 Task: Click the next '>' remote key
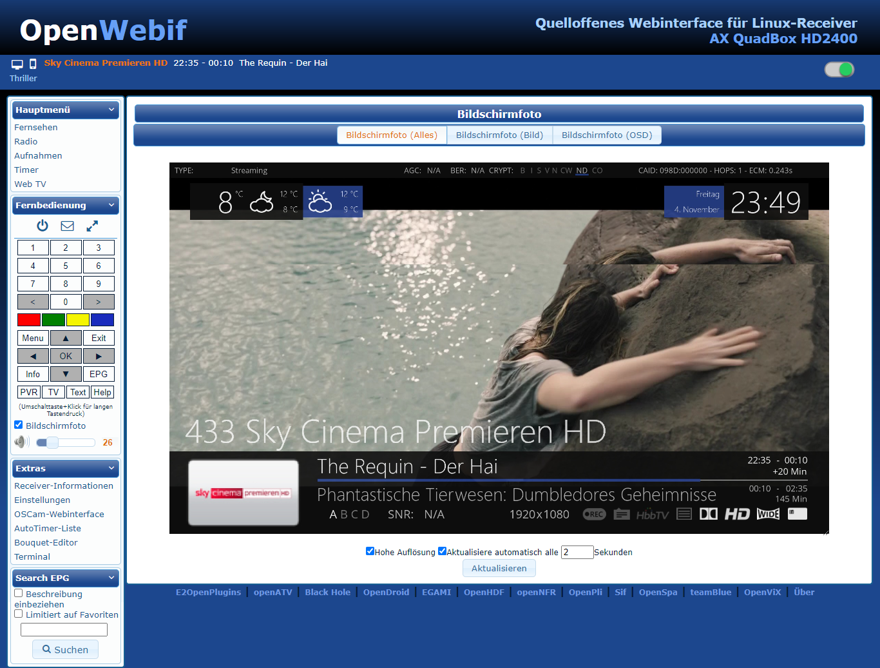tap(99, 302)
